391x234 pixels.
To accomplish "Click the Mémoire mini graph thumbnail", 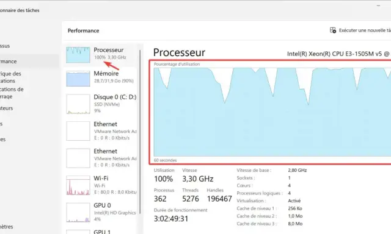I will click(x=78, y=79).
